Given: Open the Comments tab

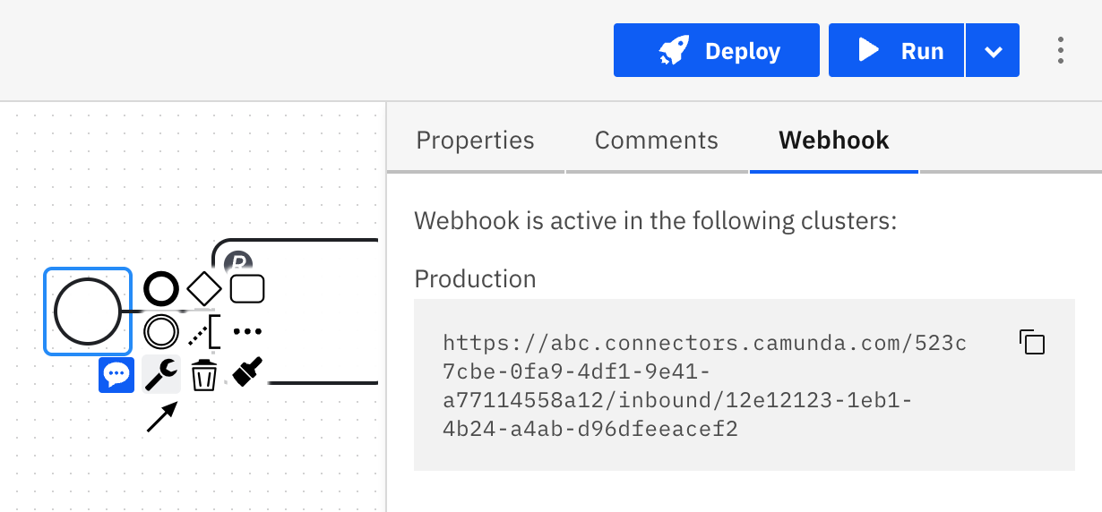Looking at the screenshot, I should (x=657, y=141).
